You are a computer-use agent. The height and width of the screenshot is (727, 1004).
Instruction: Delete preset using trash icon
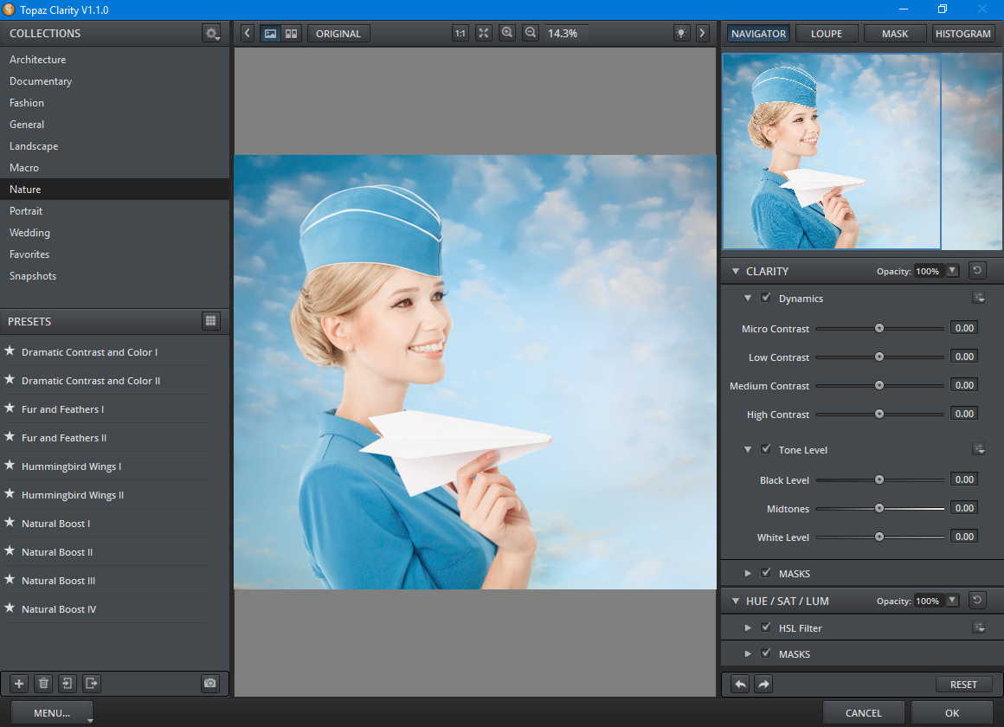[43, 684]
